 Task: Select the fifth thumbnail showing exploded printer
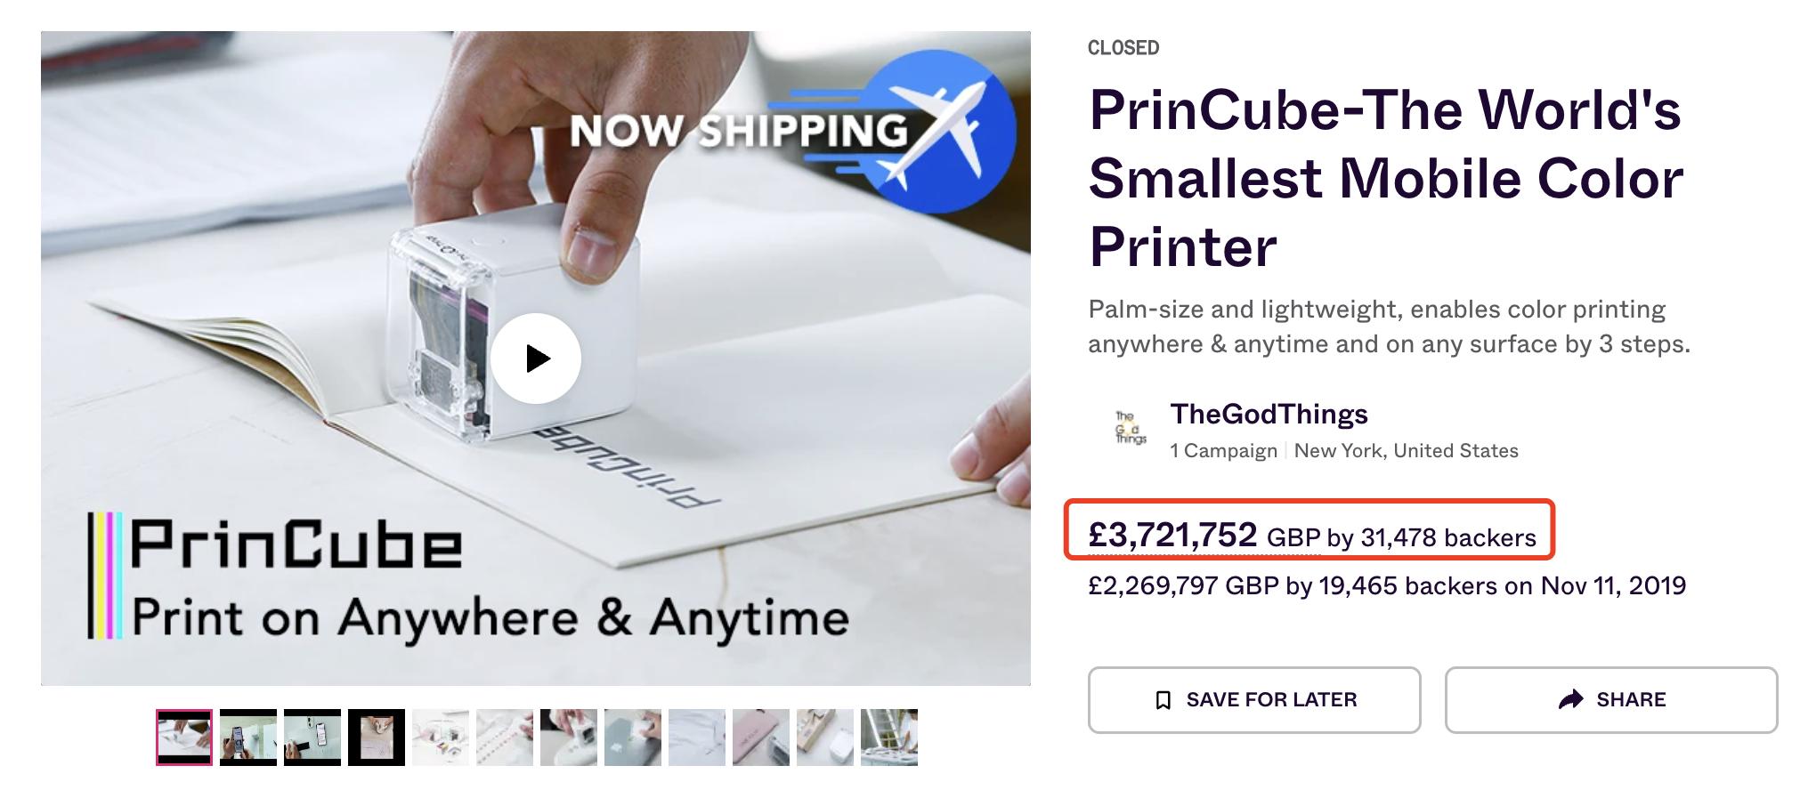441,738
